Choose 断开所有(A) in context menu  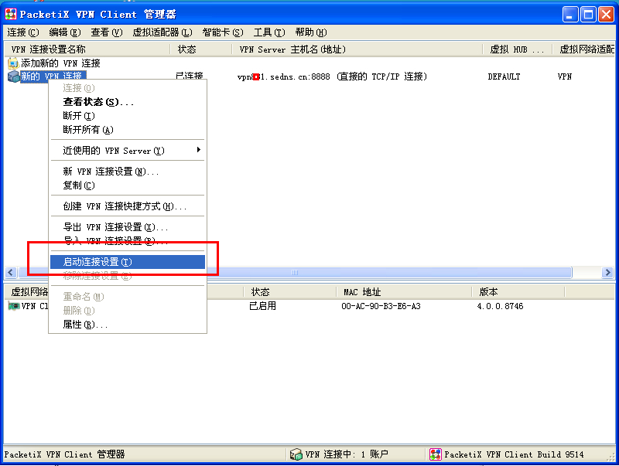coord(128,130)
